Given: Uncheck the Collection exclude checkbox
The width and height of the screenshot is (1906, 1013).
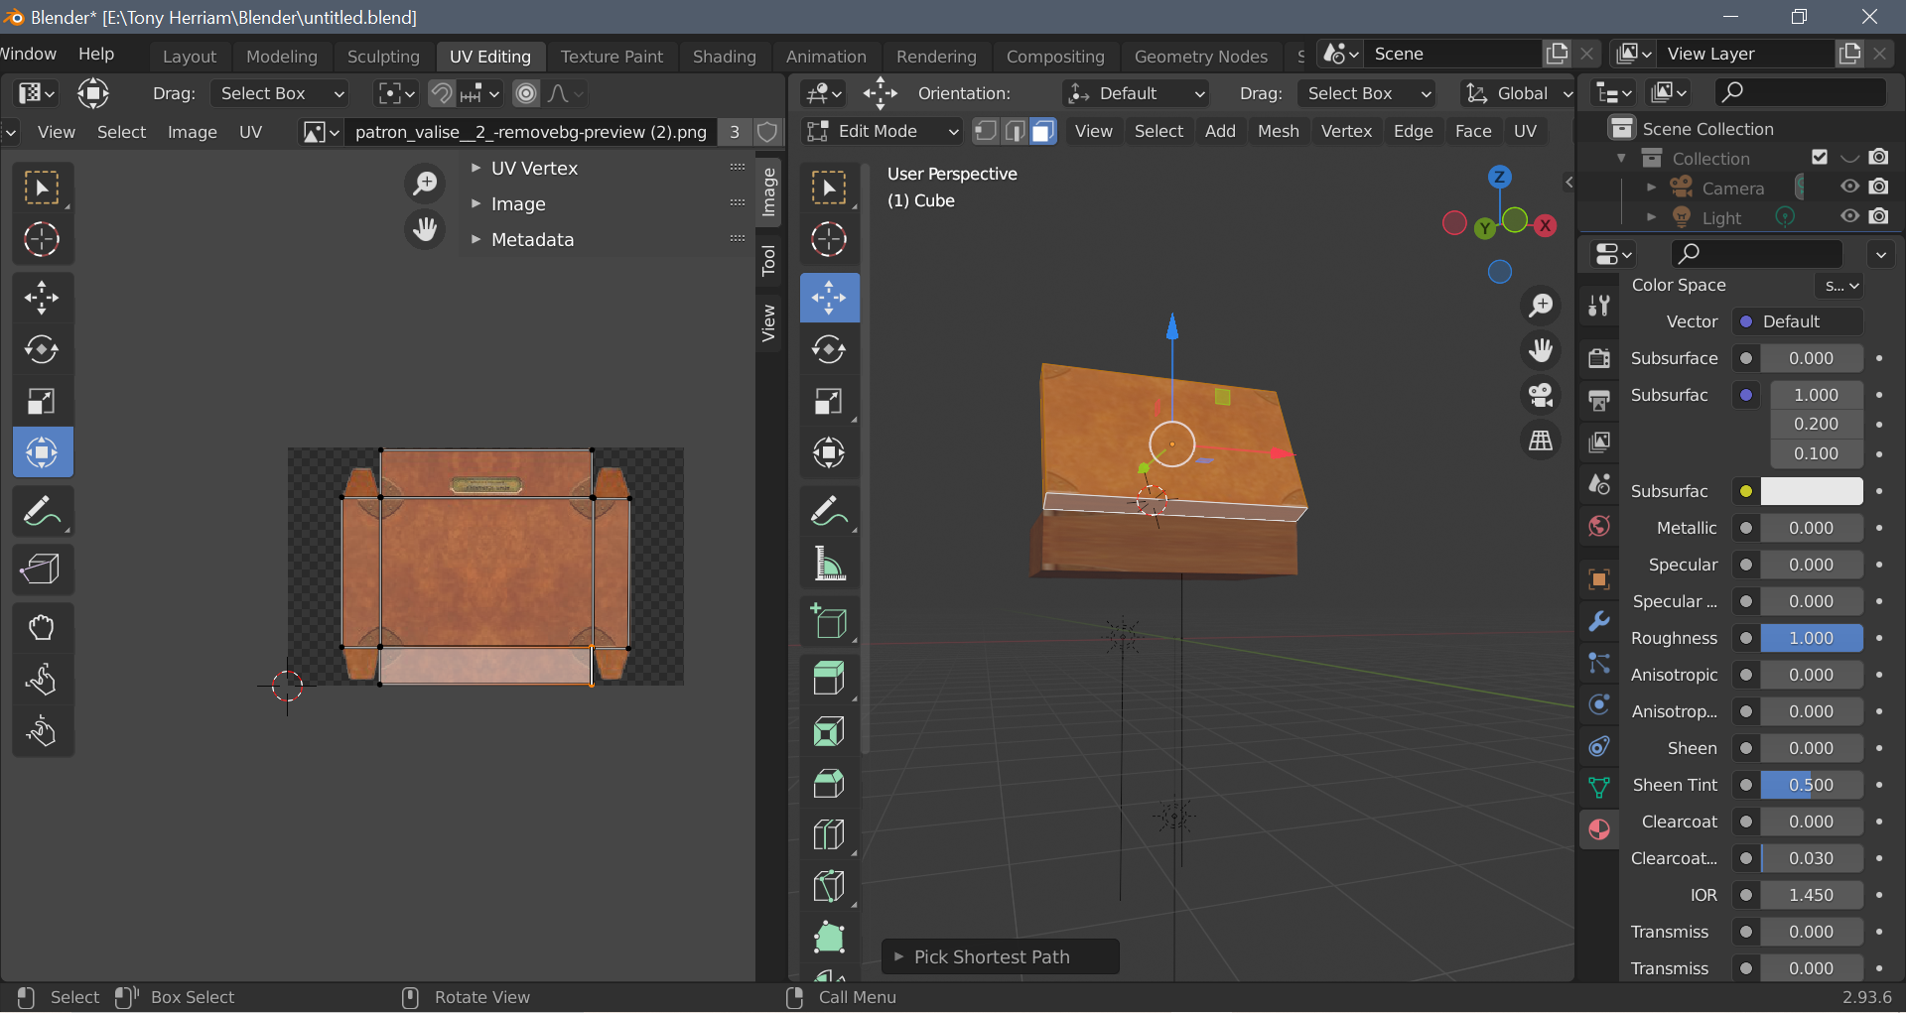Looking at the screenshot, I should tap(1819, 157).
